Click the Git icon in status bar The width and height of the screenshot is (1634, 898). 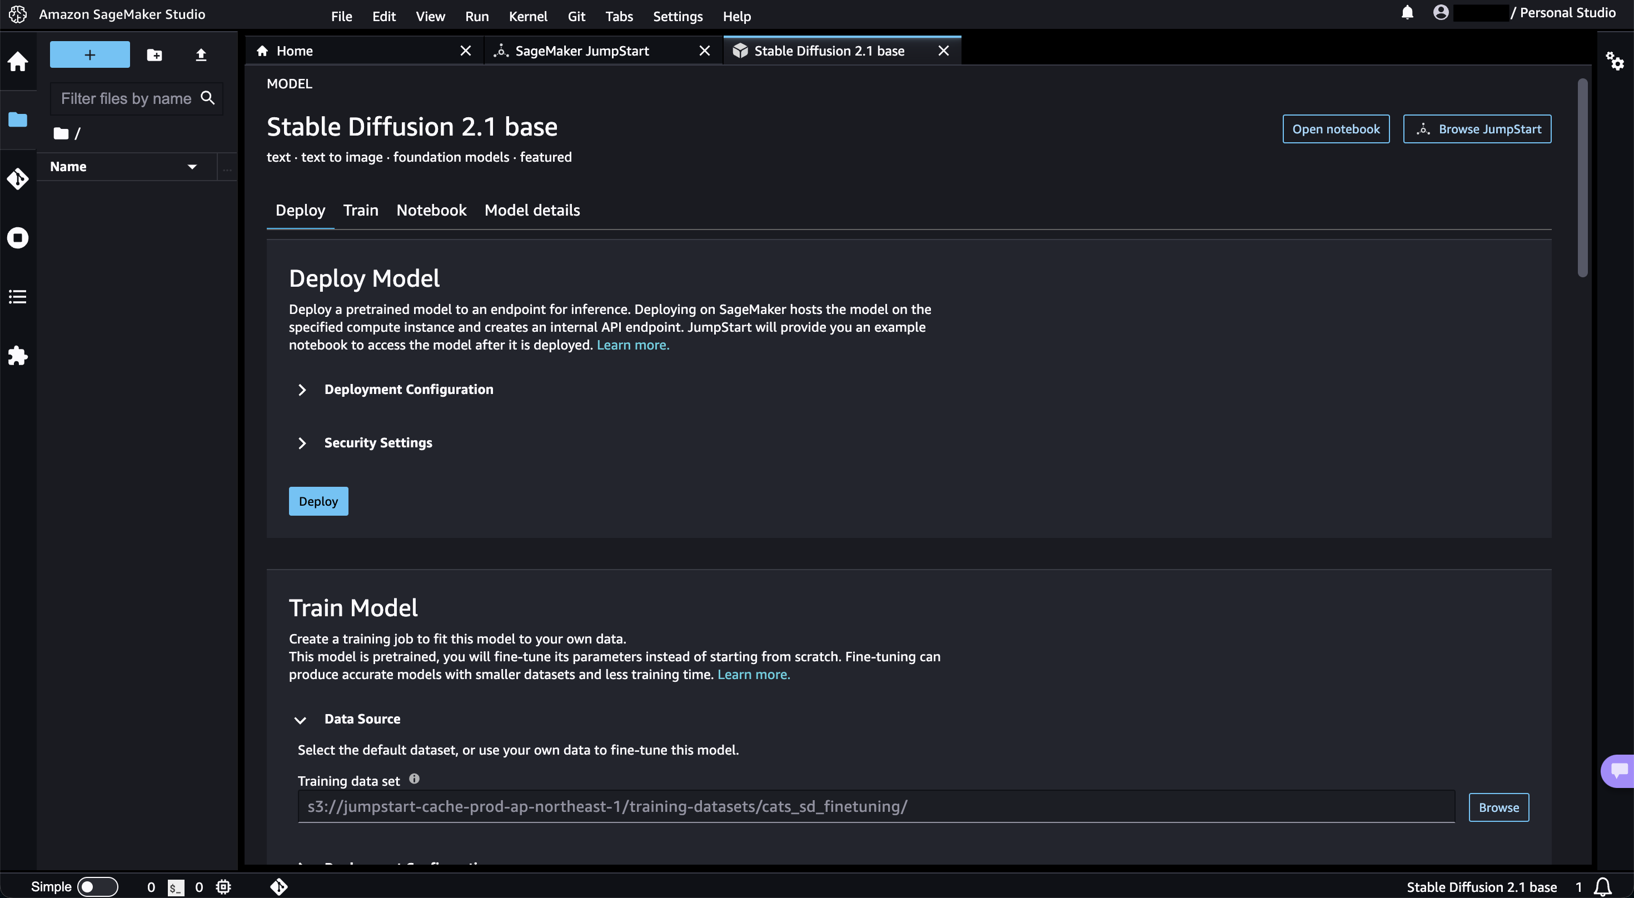click(x=279, y=887)
